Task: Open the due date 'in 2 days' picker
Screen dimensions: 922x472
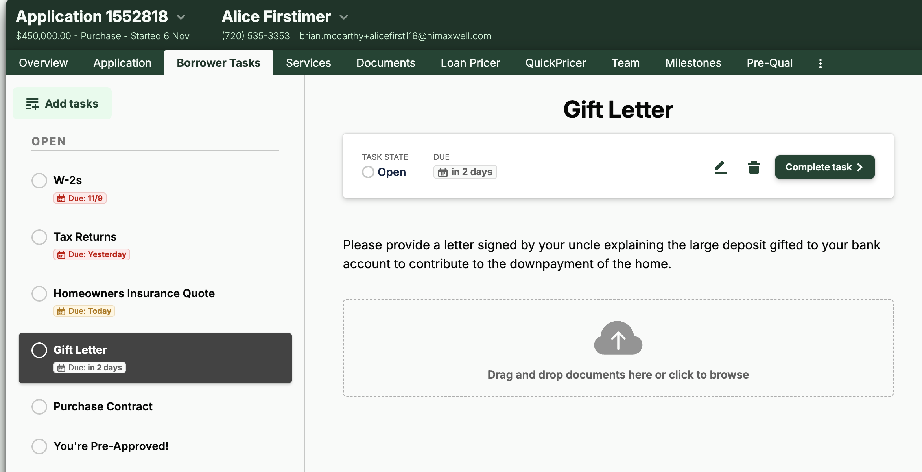Action: 465,172
